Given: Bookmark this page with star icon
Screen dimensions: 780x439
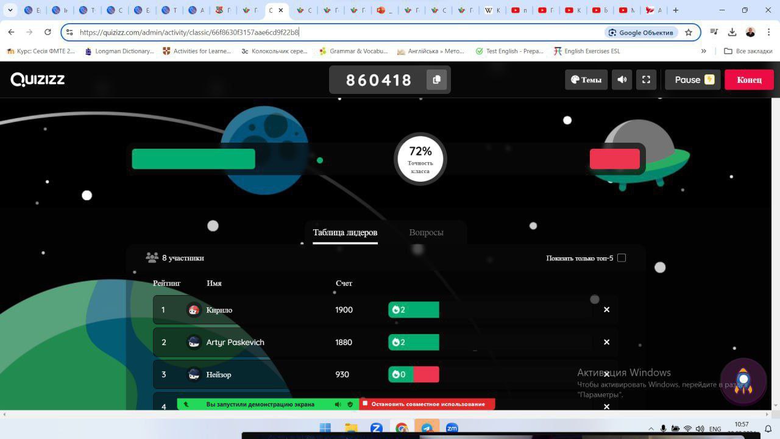Looking at the screenshot, I should (x=689, y=32).
